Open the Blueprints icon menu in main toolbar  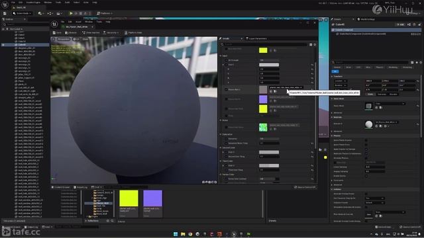point(50,13)
